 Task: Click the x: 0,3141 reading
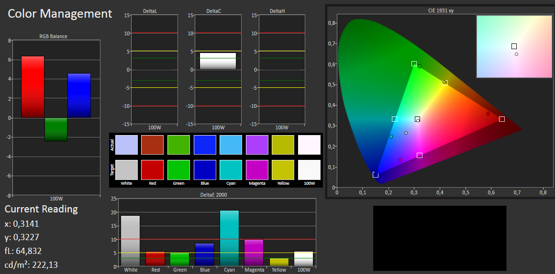point(22,224)
